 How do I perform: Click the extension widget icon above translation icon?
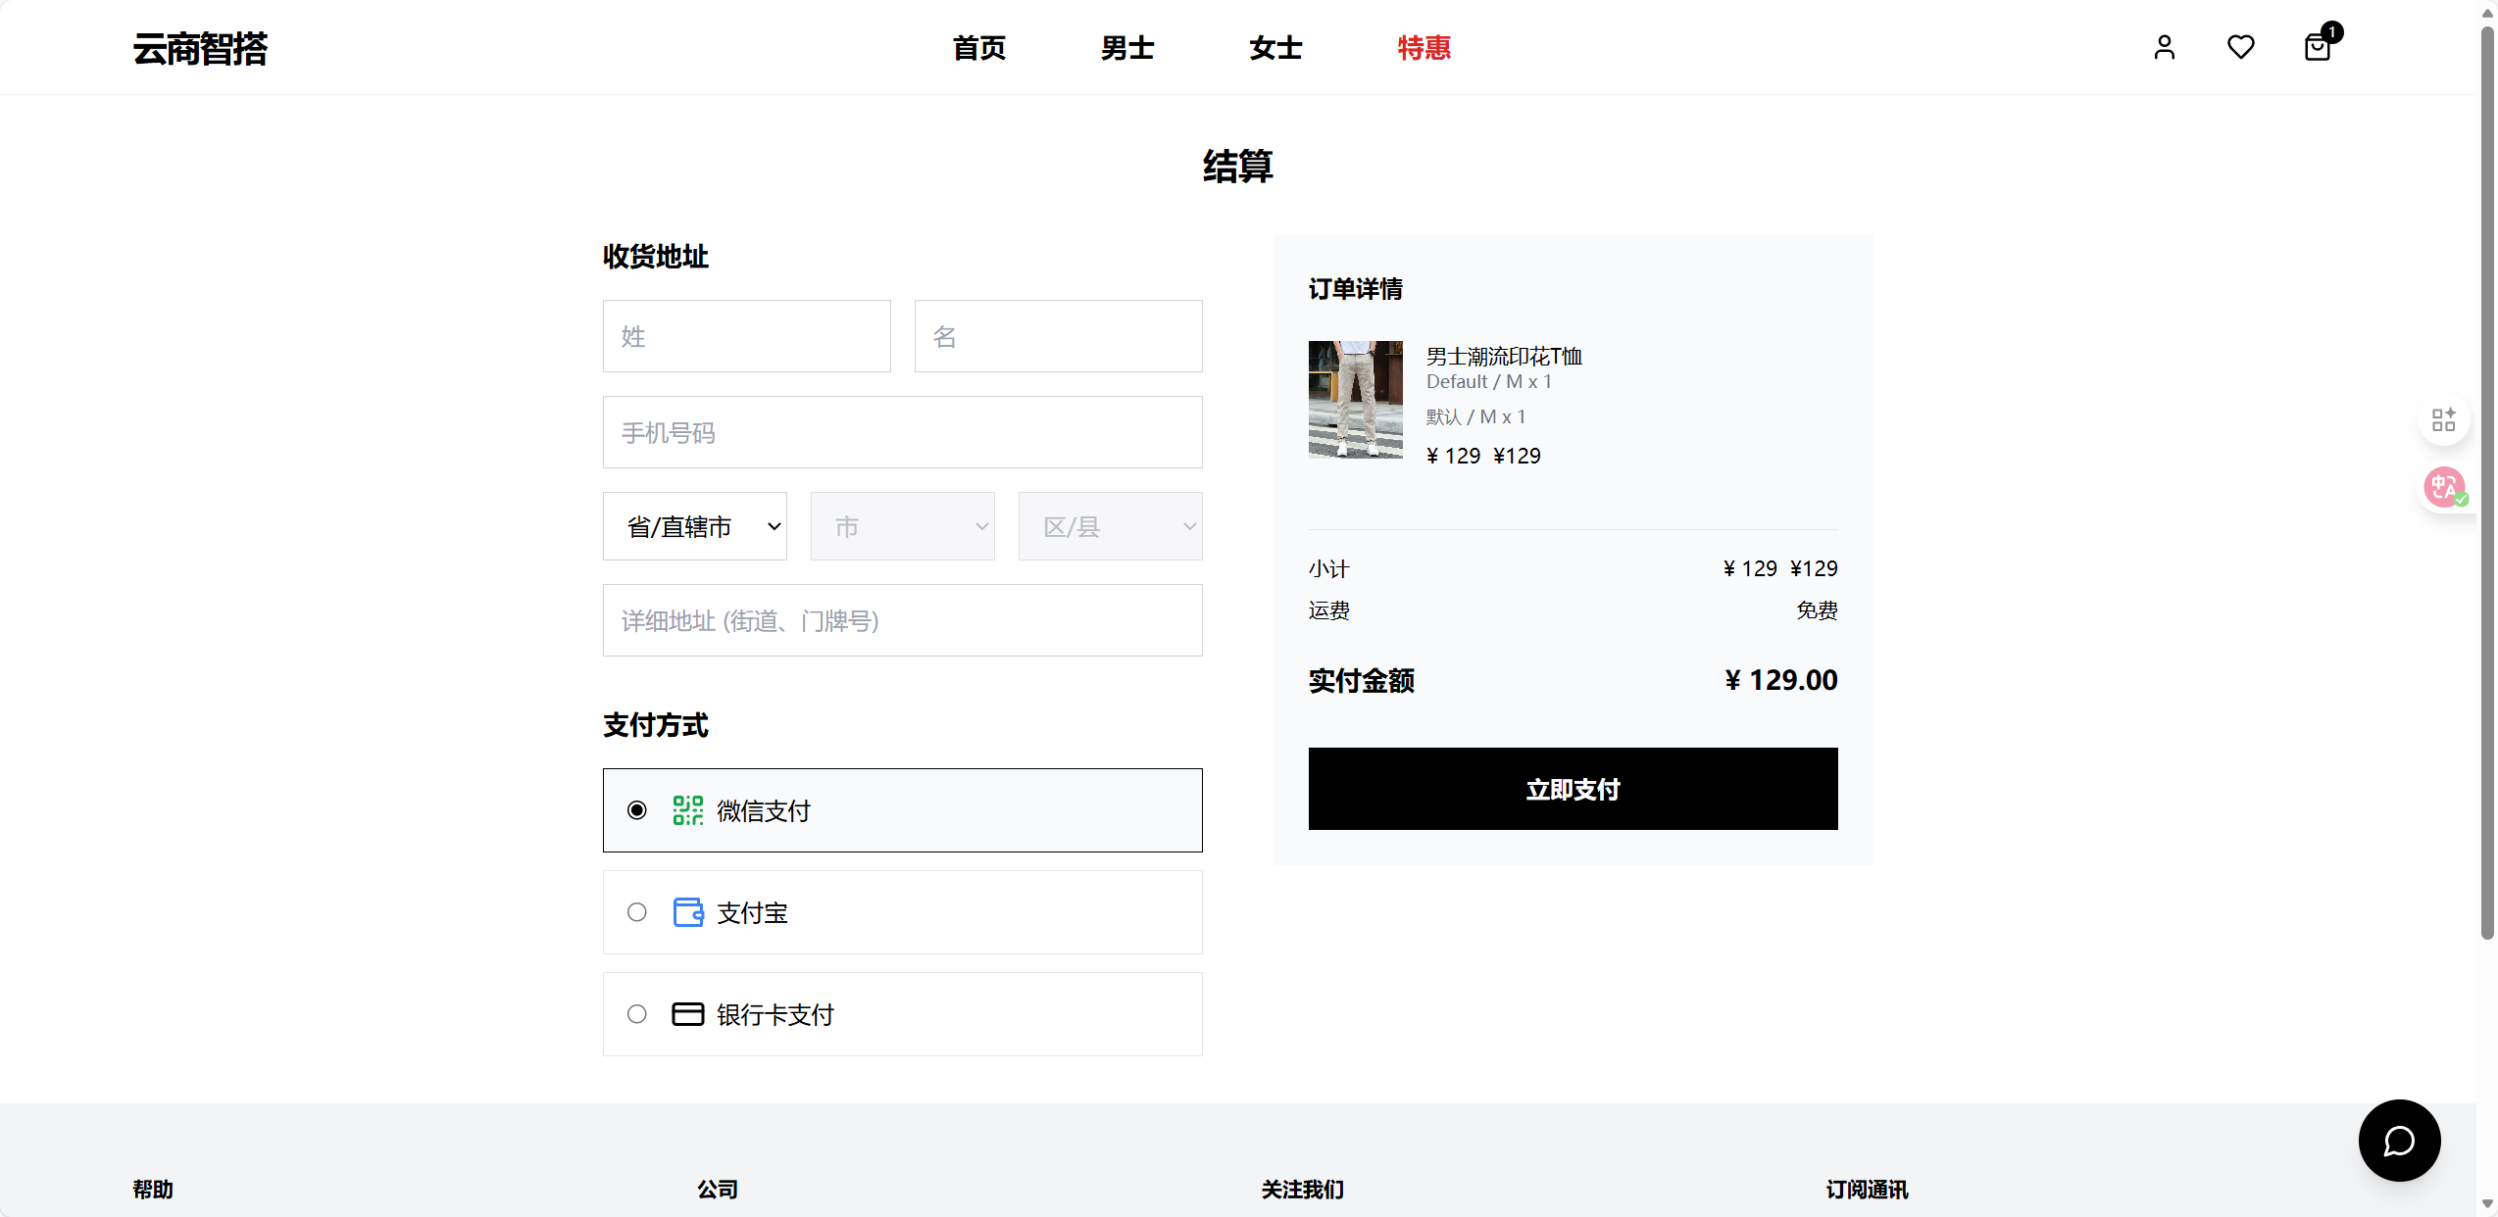[x=2443, y=419]
